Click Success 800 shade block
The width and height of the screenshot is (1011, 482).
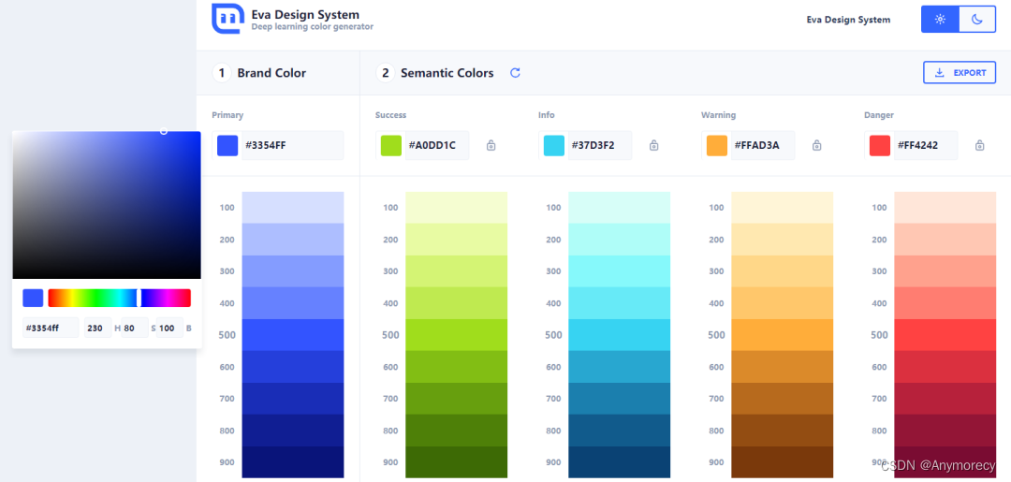457,431
